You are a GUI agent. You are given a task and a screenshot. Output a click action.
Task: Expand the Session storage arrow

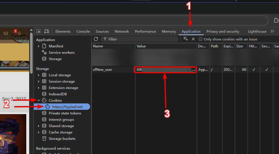(x=39, y=81)
